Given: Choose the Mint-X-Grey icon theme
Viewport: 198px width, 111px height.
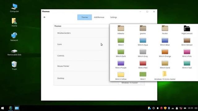Looking at the screenshot, I should click(x=143, y=53).
